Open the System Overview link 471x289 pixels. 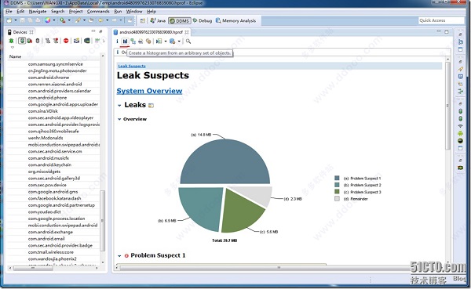(x=149, y=91)
